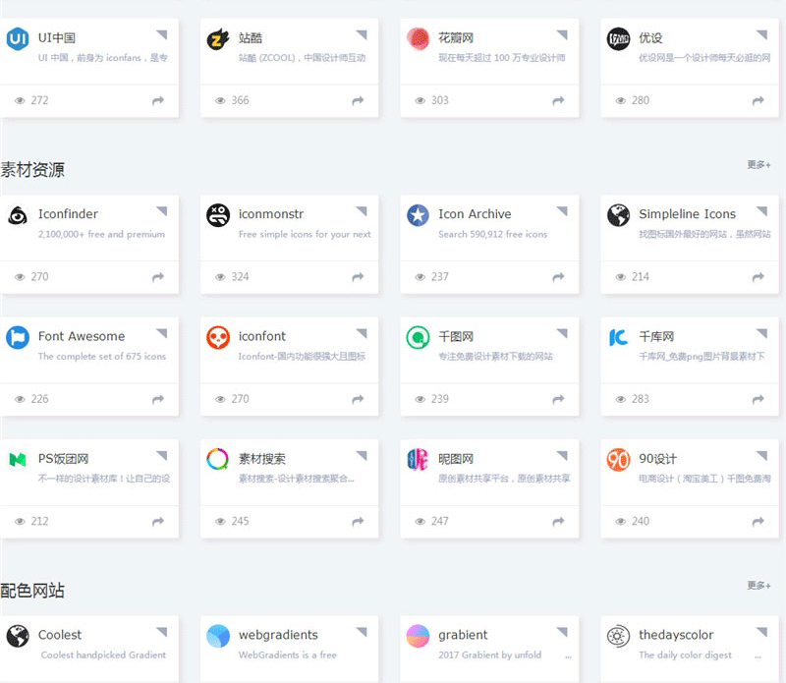Click share arrow on Iconfinder card
The height and width of the screenshot is (683, 786).
158,277
